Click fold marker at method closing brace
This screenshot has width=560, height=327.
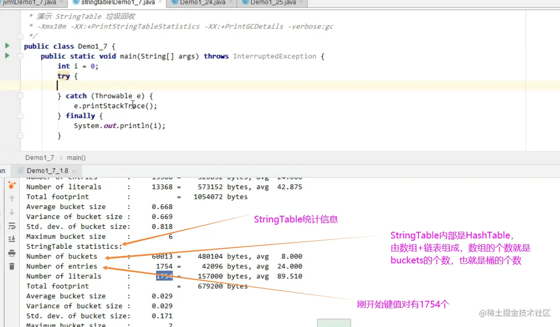(x=20, y=136)
